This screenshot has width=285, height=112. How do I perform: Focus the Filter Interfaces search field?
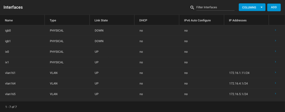coord(215,8)
